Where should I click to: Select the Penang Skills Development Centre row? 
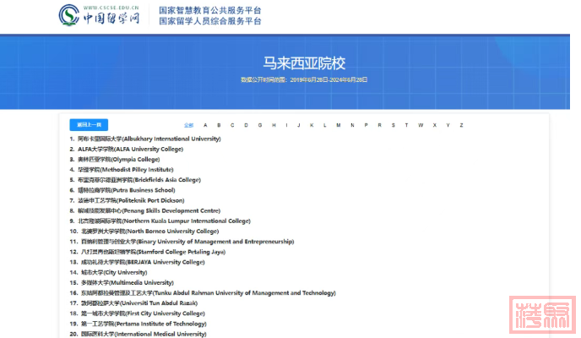[x=145, y=210]
